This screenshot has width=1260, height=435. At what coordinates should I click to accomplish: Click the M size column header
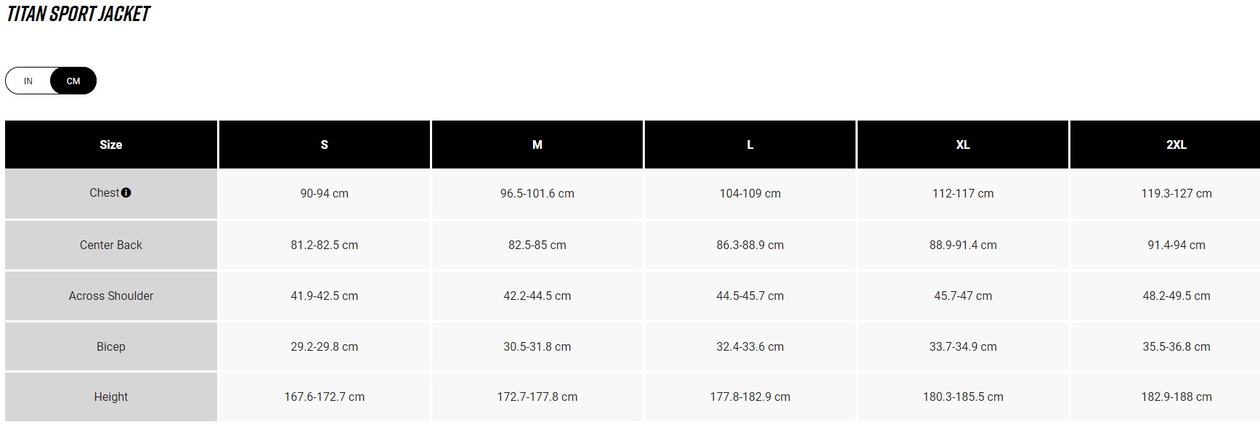[537, 145]
